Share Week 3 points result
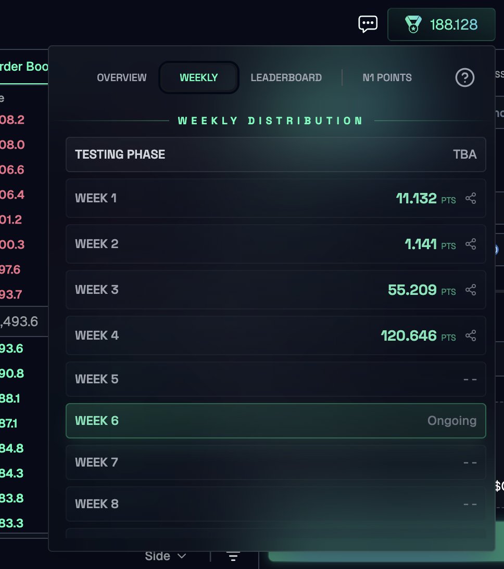 pyautogui.click(x=471, y=290)
